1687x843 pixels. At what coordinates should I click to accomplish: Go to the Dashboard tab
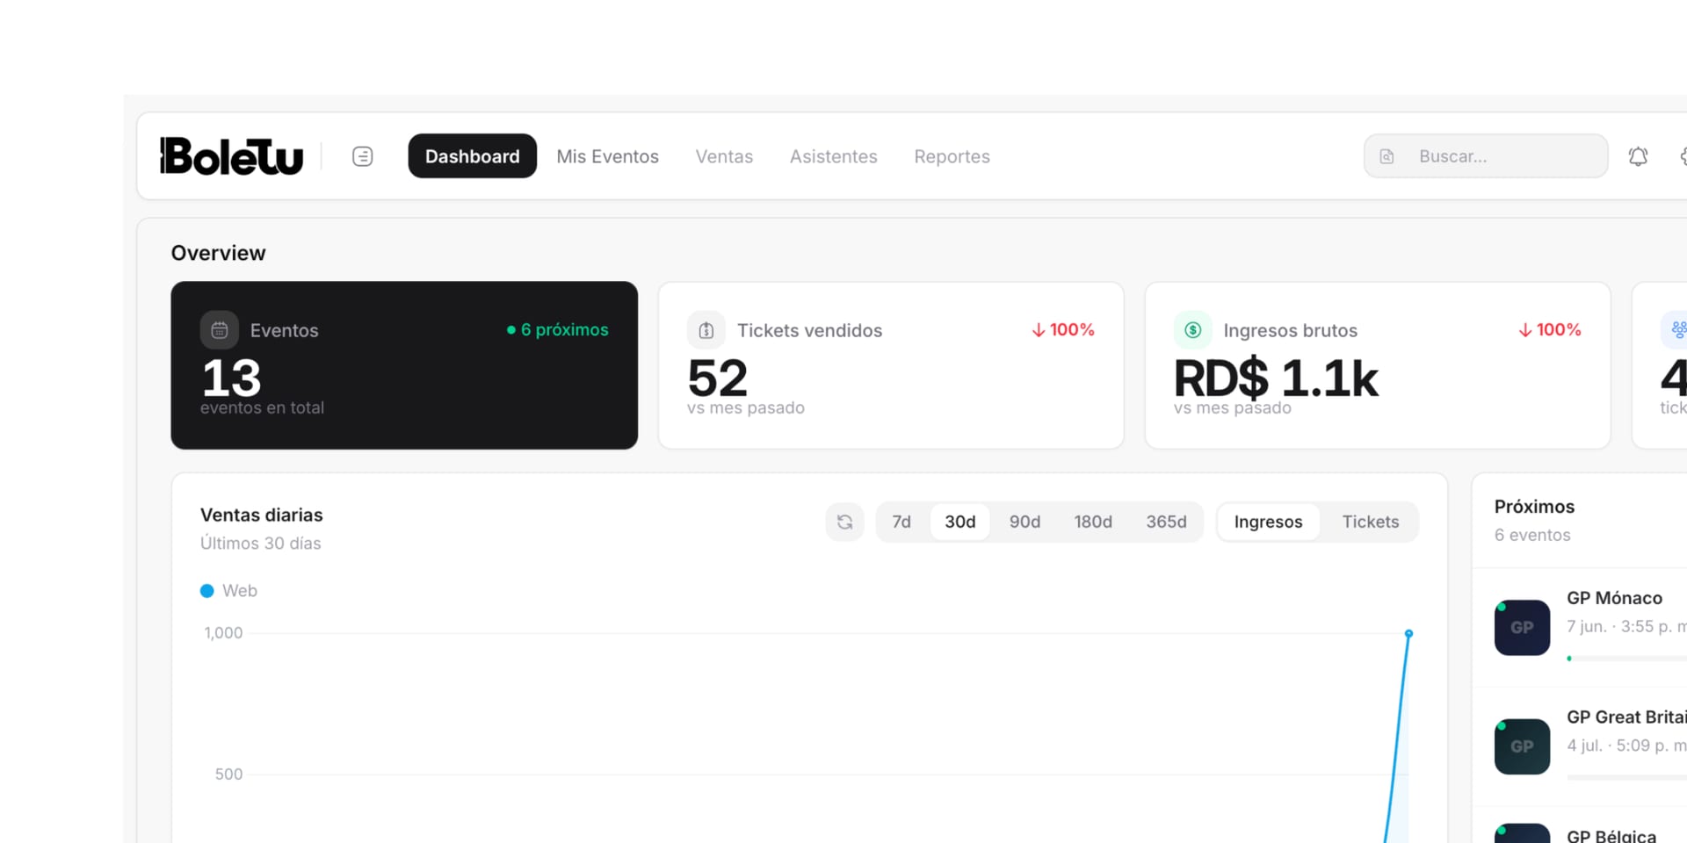click(x=473, y=156)
